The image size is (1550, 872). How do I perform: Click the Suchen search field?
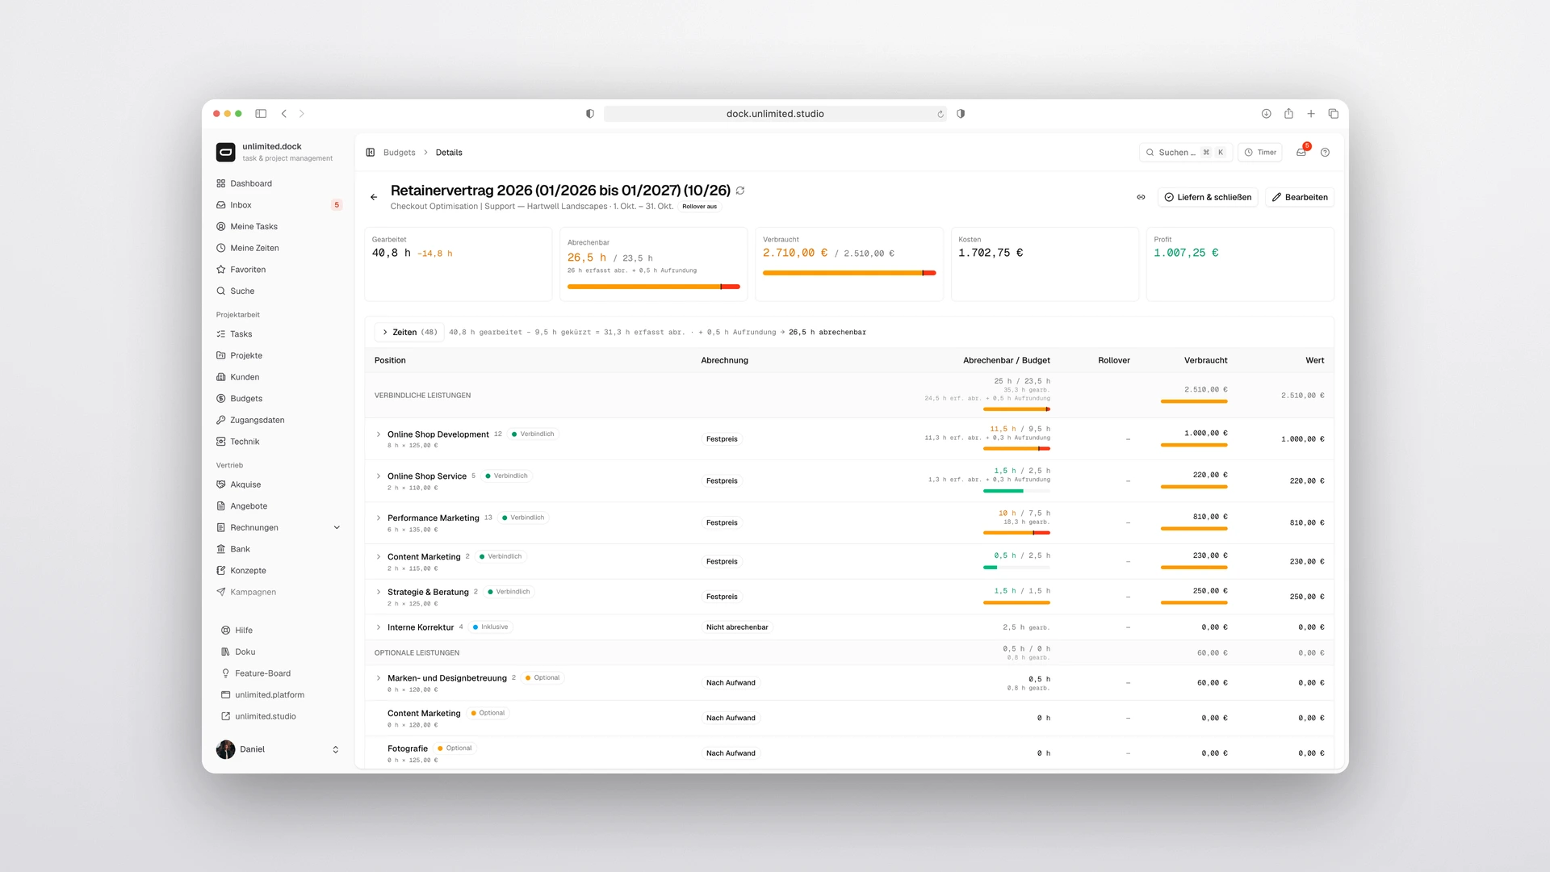tap(1186, 152)
